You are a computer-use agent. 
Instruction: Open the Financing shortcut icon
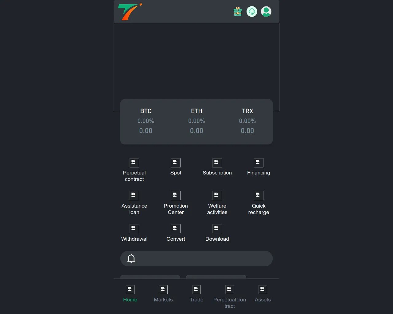(x=259, y=163)
